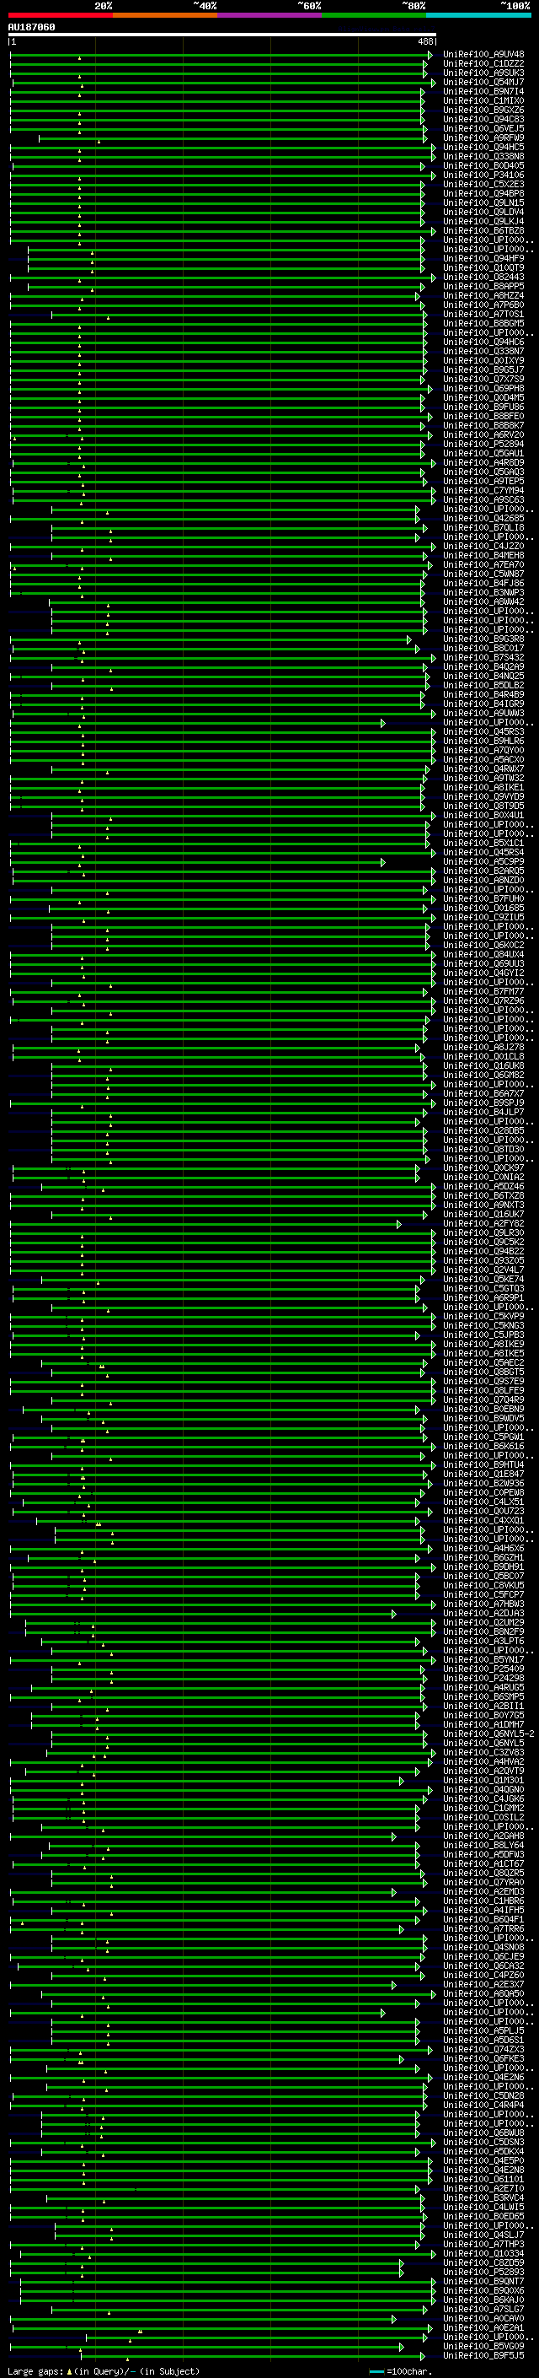This screenshot has width=539, height=2378.
Task: Select hit label UniRef100_A6R9P1
Action: (x=483, y=1298)
